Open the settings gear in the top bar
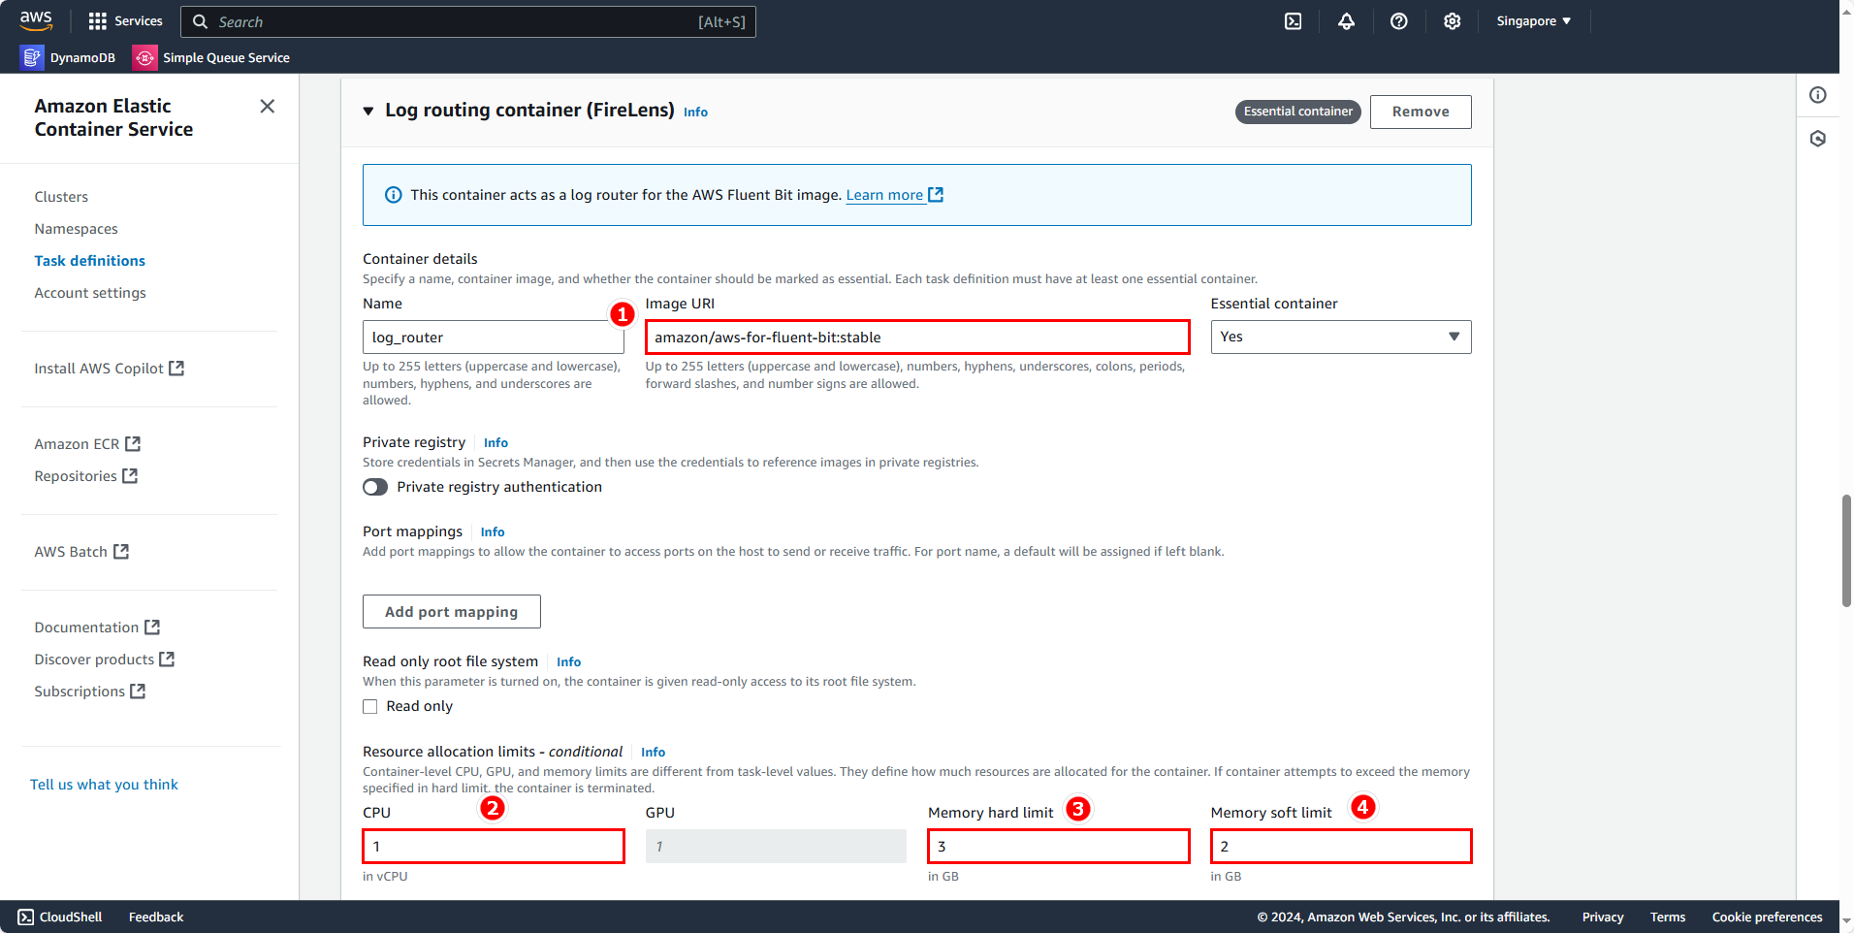1854x933 pixels. (x=1452, y=21)
